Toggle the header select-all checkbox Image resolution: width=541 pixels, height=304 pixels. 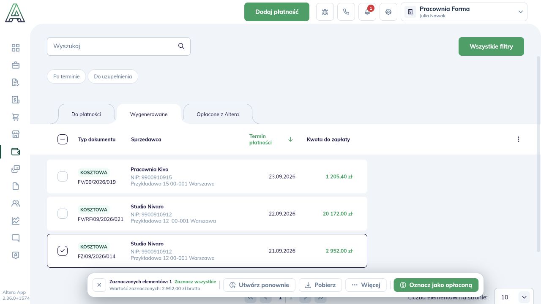(x=63, y=139)
